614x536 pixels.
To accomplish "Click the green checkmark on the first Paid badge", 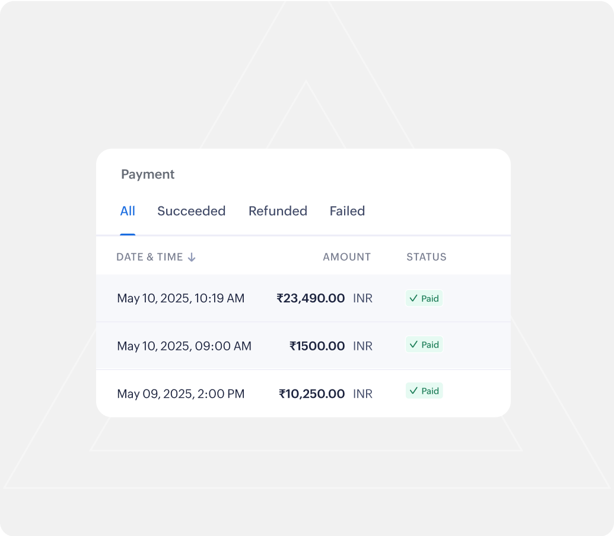I will point(413,298).
